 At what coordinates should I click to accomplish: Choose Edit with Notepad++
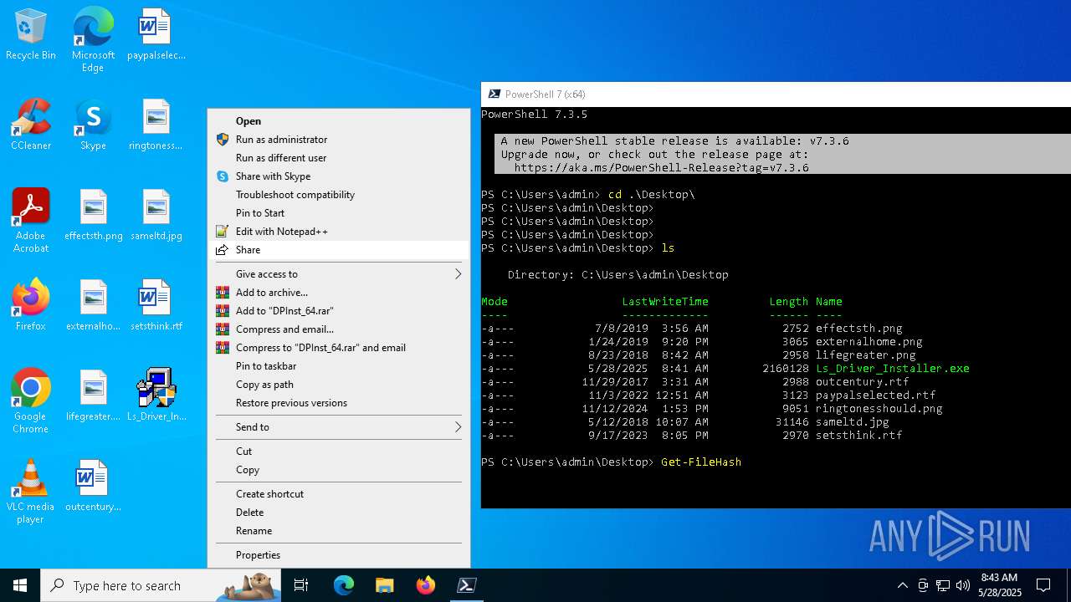click(x=339, y=232)
